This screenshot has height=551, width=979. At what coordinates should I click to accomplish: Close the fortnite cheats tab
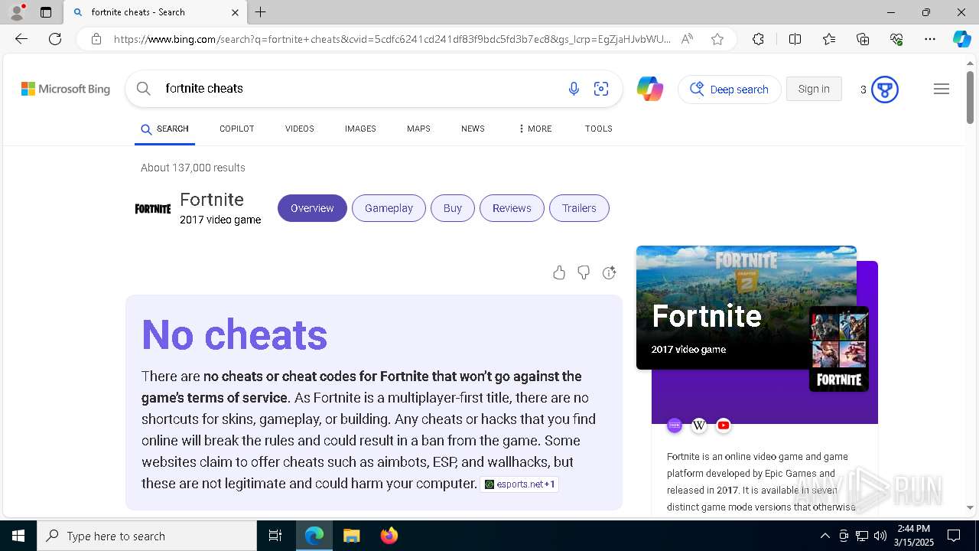point(235,12)
